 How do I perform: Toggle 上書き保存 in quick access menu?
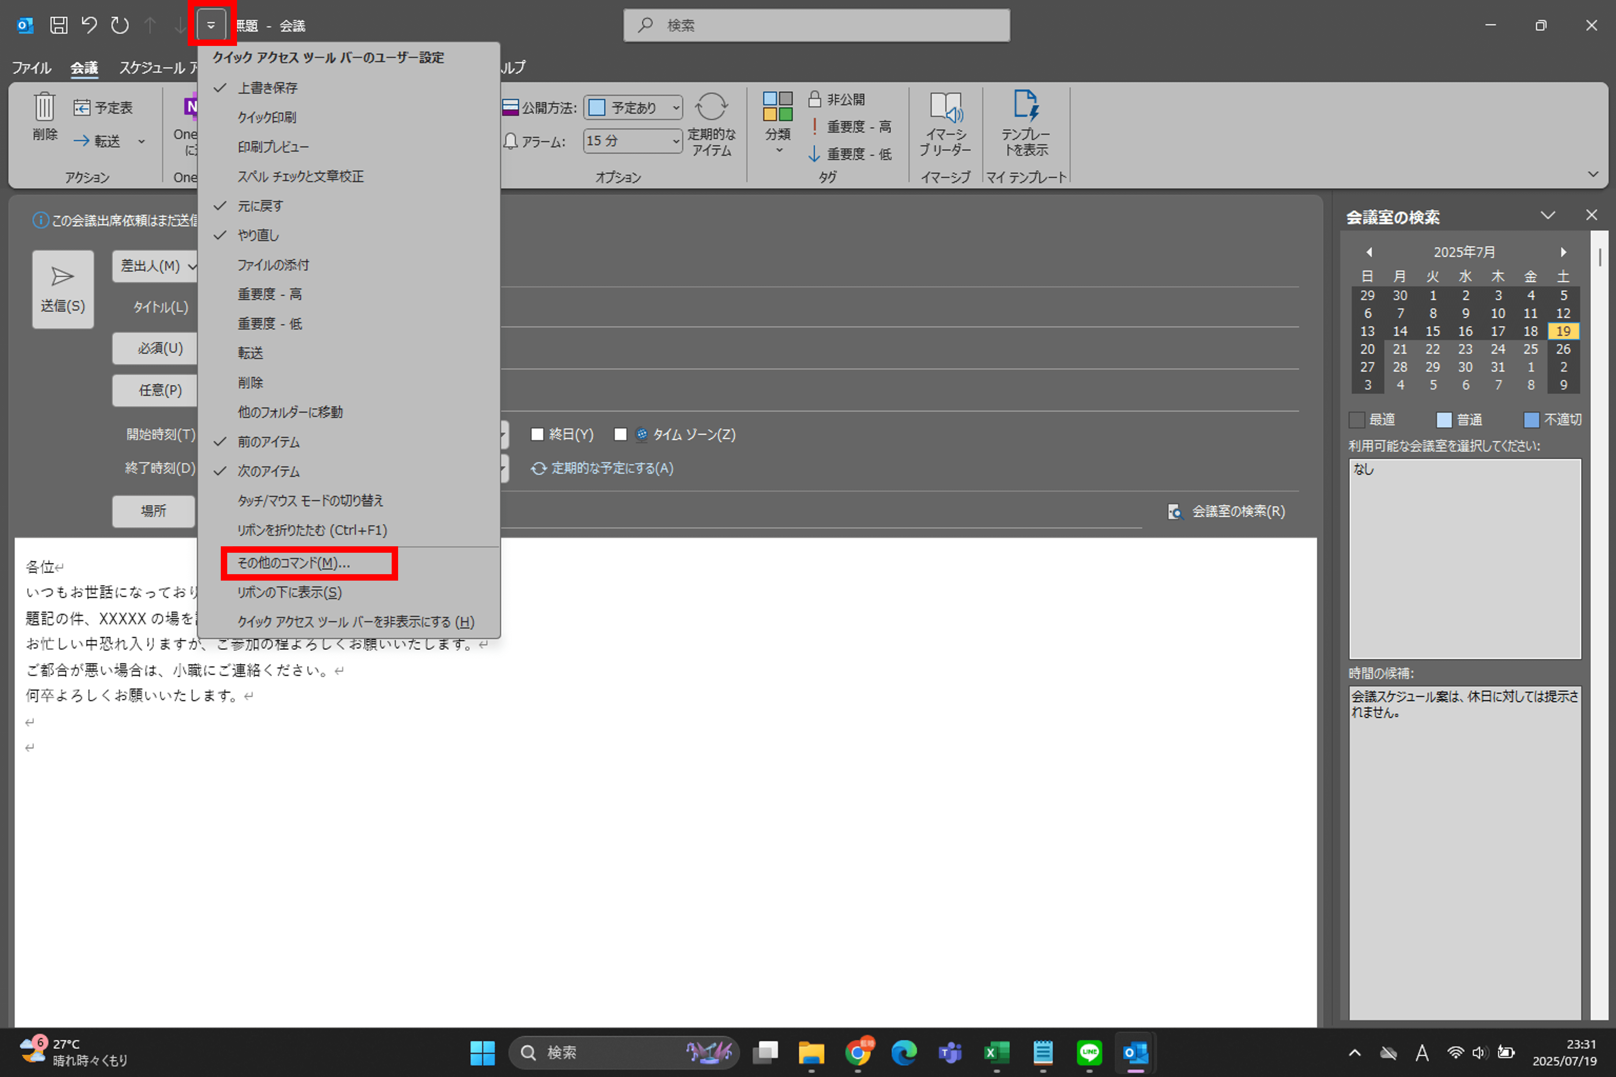(348, 88)
